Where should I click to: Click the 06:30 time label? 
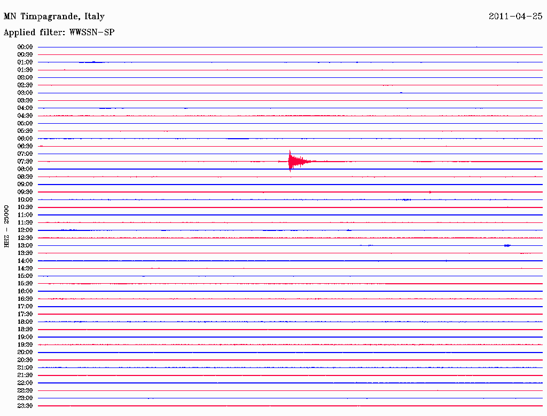pos(25,146)
